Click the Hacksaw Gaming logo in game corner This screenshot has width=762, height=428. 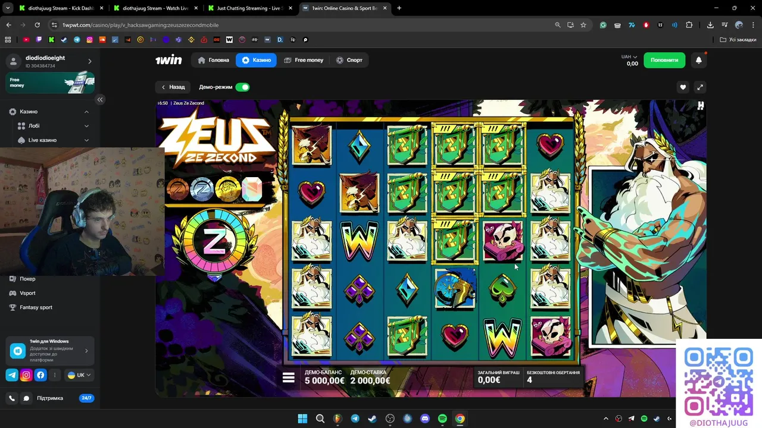[x=701, y=106]
